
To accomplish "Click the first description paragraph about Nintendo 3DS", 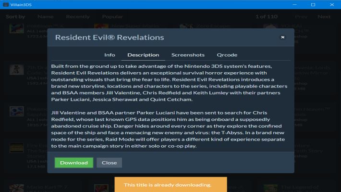I will [169, 83].
